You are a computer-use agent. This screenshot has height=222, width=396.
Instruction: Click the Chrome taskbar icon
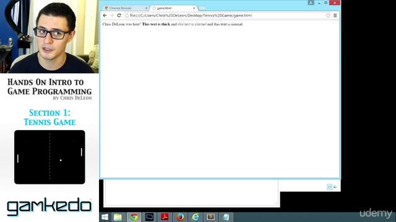tap(134, 217)
